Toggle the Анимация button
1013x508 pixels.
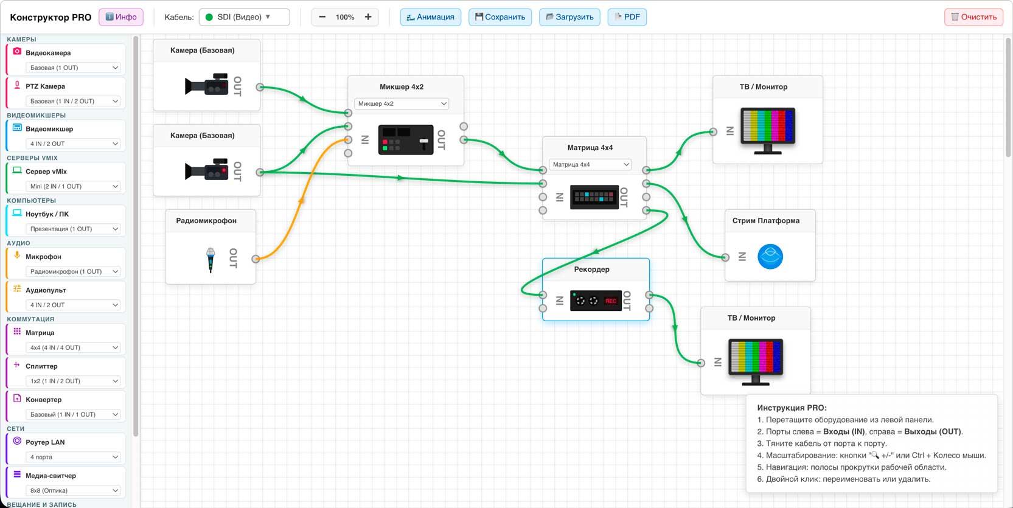(x=430, y=17)
